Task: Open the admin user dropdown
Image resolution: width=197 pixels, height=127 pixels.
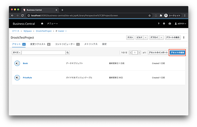Action: point(181,24)
